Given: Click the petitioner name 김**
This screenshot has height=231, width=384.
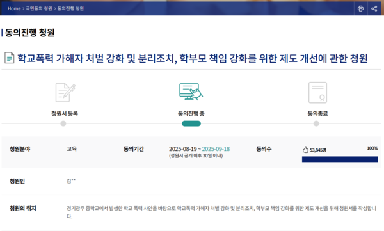Looking at the screenshot, I should tap(71, 181).
